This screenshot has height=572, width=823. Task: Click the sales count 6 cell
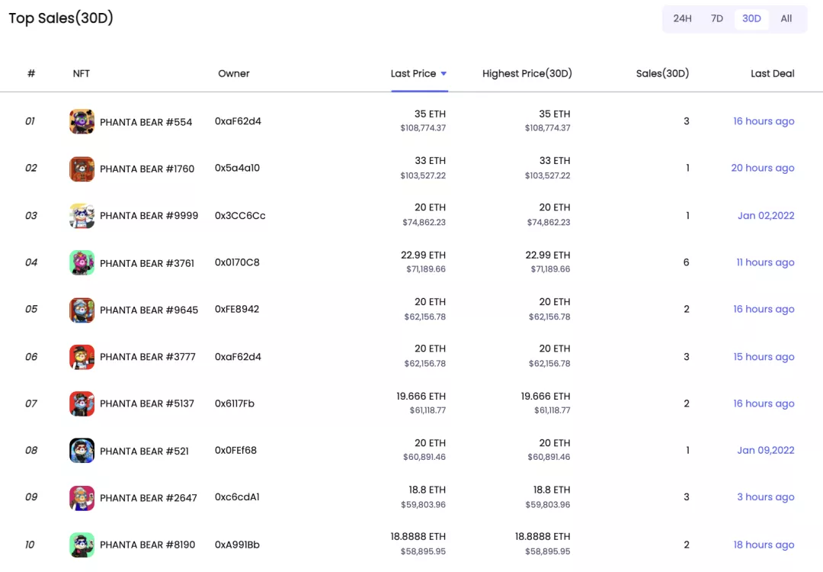[686, 262]
